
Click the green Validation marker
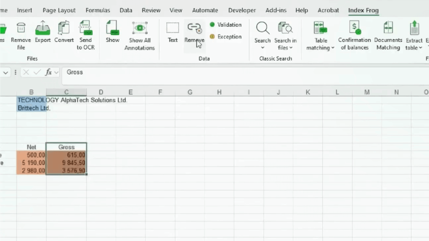coord(212,25)
